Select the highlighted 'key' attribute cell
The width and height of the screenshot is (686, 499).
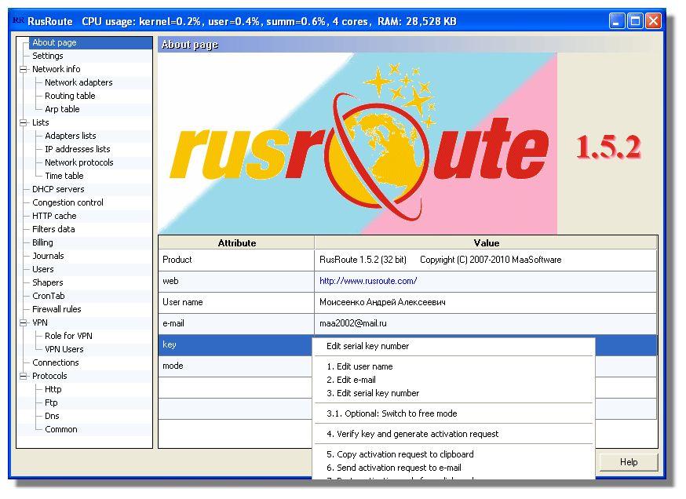[235, 344]
